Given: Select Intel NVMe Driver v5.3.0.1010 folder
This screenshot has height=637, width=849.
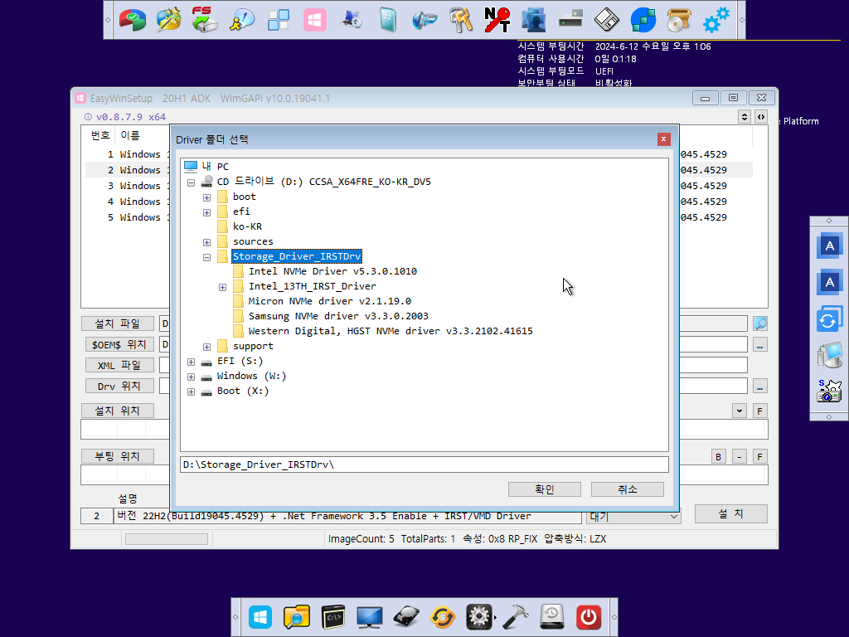Looking at the screenshot, I should coord(332,271).
